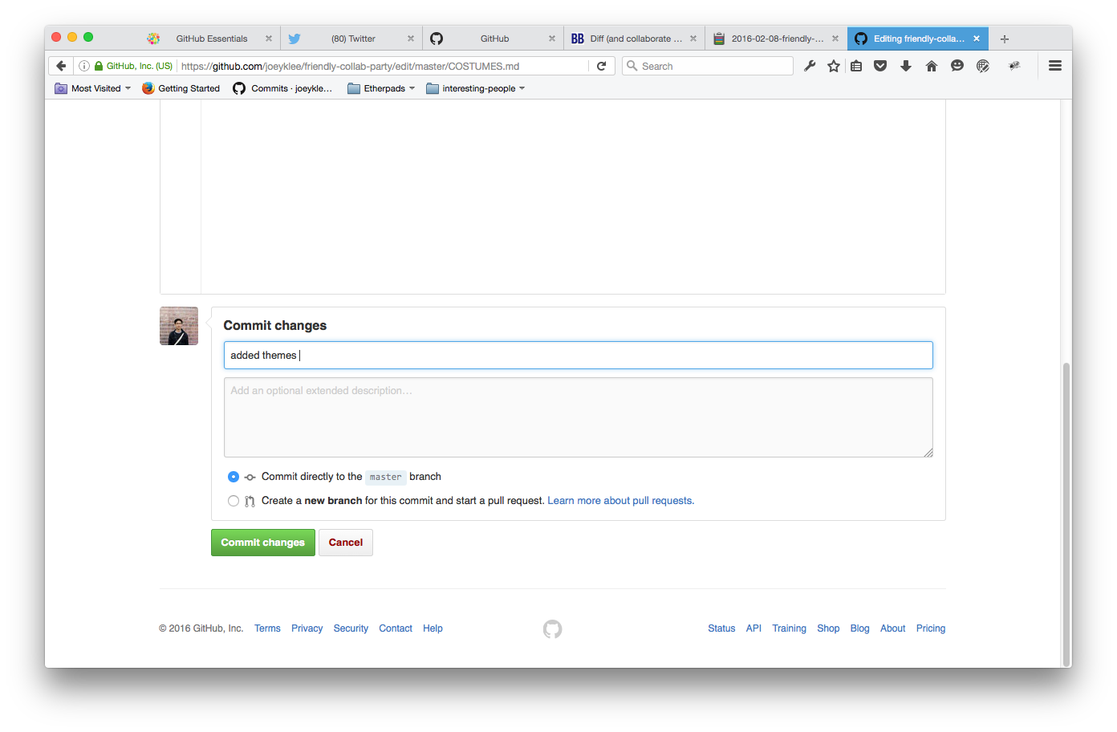Click the GitHub logo in the footer
The width and height of the screenshot is (1117, 732).
(552, 629)
